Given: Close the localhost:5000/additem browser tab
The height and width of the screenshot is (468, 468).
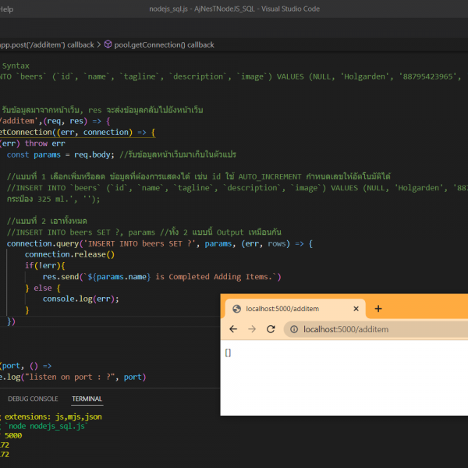Looking at the screenshot, I should click(x=355, y=309).
